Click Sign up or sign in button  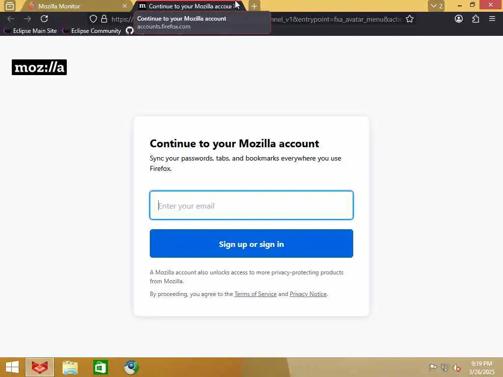251,243
